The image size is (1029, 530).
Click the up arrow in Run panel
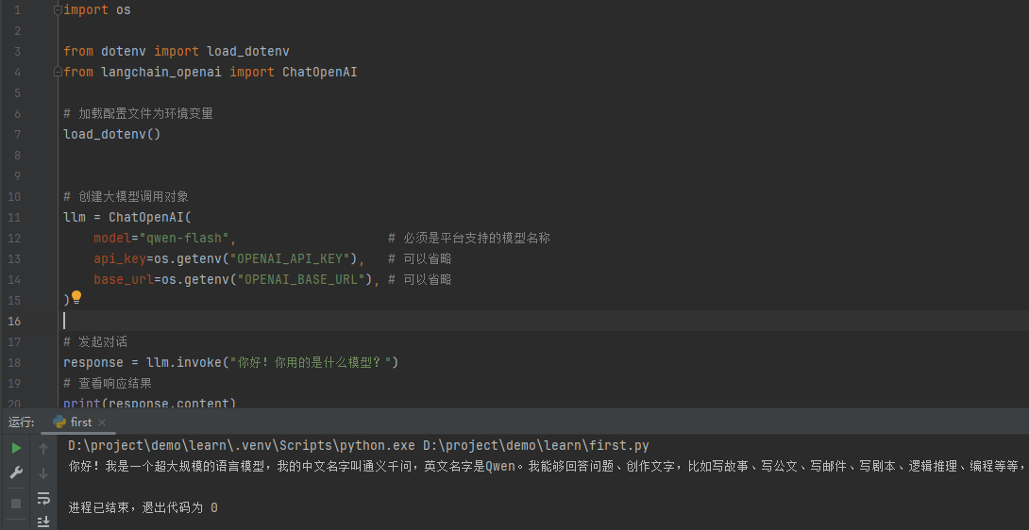[x=43, y=449]
